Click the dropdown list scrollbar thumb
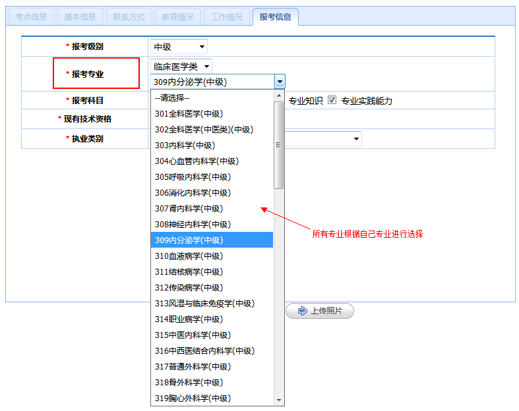This screenshot has width=519, height=411. [279, 145]
